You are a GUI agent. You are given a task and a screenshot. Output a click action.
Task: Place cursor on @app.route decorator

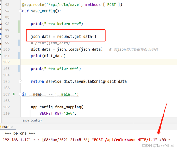(x=33, y=4)
